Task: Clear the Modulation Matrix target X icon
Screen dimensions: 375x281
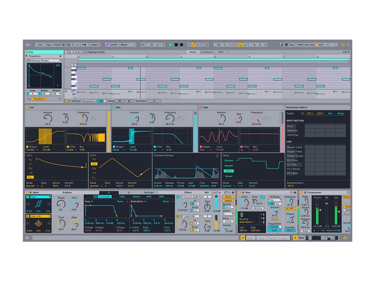Action: pyautogui.click(x=302, y=113)
